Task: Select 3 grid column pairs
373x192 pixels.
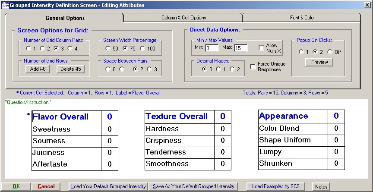Action: [x=56, y=48]
